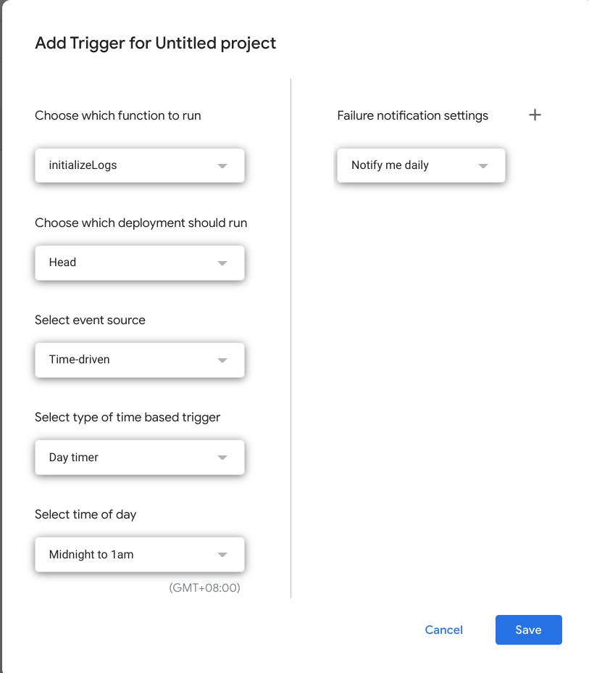Click the caret beside Midnight to 1am
Viewport: 589px width, 673px height.
(x=222, y=555)
